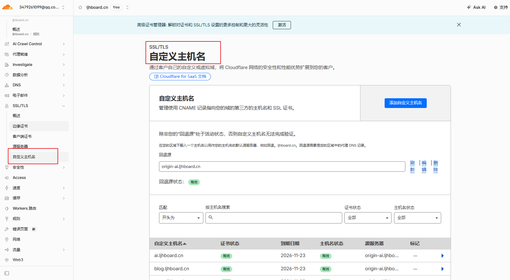Click the 回退源 input field
The height and width of the screenshot is (280, 510).
282,167
